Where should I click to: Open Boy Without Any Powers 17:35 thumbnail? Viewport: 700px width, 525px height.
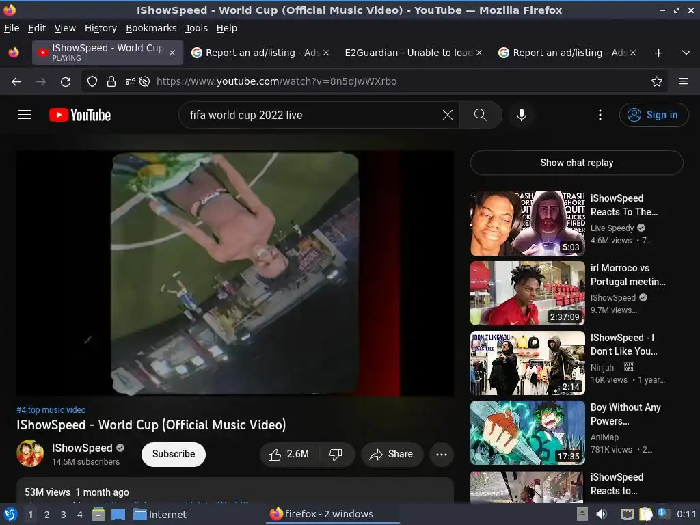(528, 433)
